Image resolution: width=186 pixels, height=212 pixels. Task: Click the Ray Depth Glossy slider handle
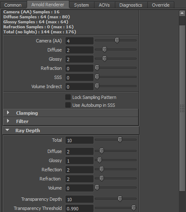(x=99, y=160)
